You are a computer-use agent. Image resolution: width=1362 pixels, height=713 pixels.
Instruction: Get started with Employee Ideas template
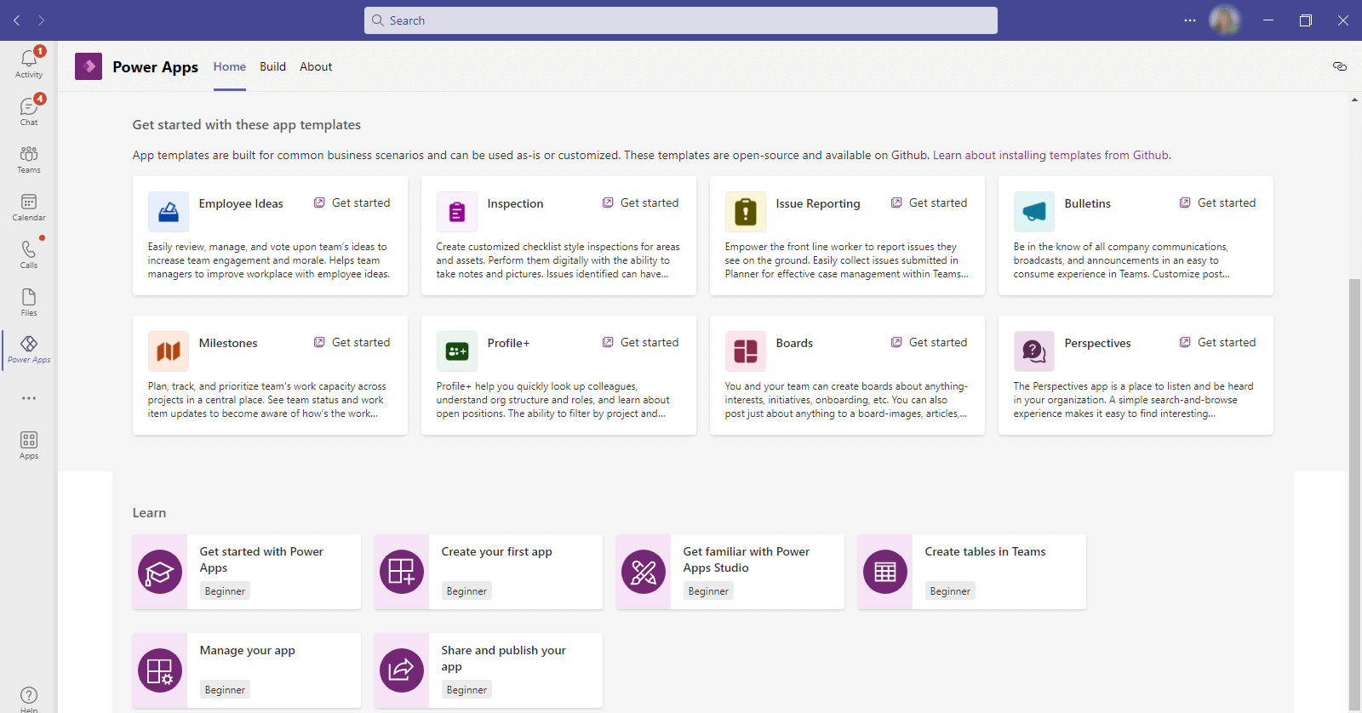click(352, 202)
